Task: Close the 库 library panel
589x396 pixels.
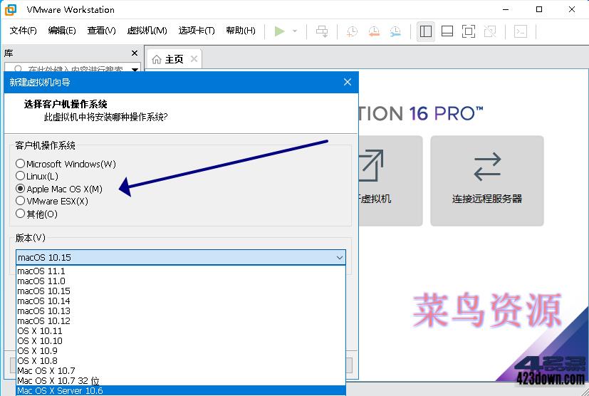Action: click(135, 53)
